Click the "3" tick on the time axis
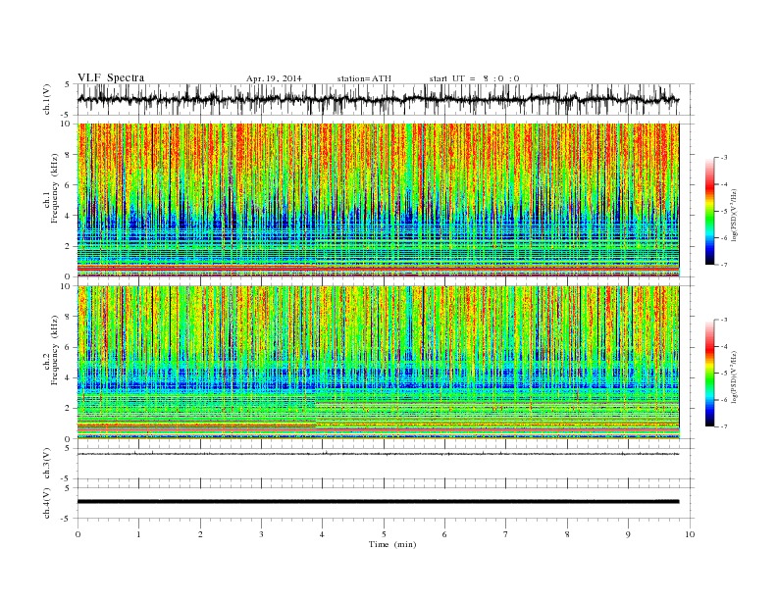 [261, 534]
